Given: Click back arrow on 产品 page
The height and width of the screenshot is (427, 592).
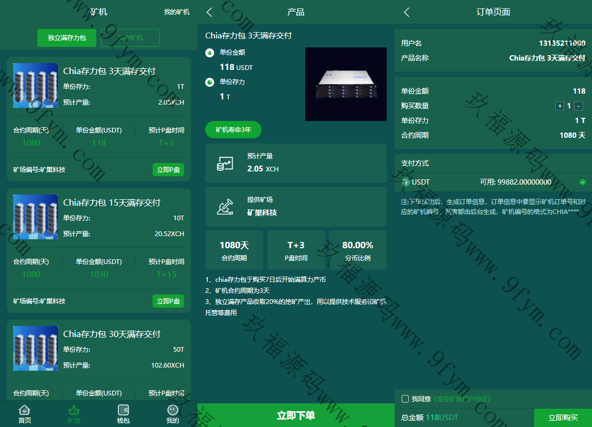Looking at the screenshot, I should pyautogui.click(x=209, y=12).
